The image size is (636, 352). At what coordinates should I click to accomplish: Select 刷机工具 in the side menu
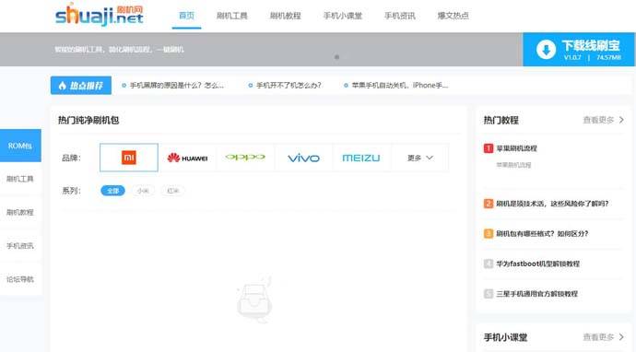pyautogui.click(x=20, y=179)
